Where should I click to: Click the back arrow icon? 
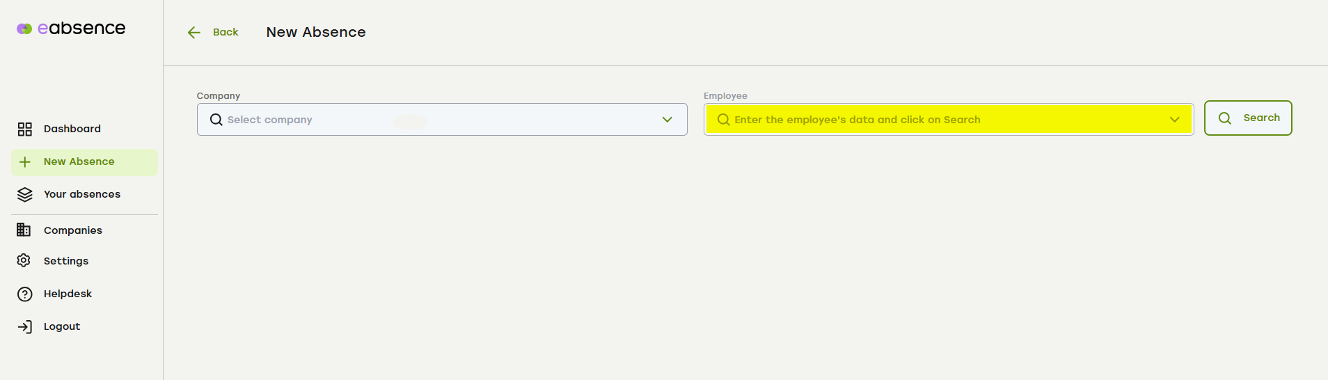click(194, 33)
